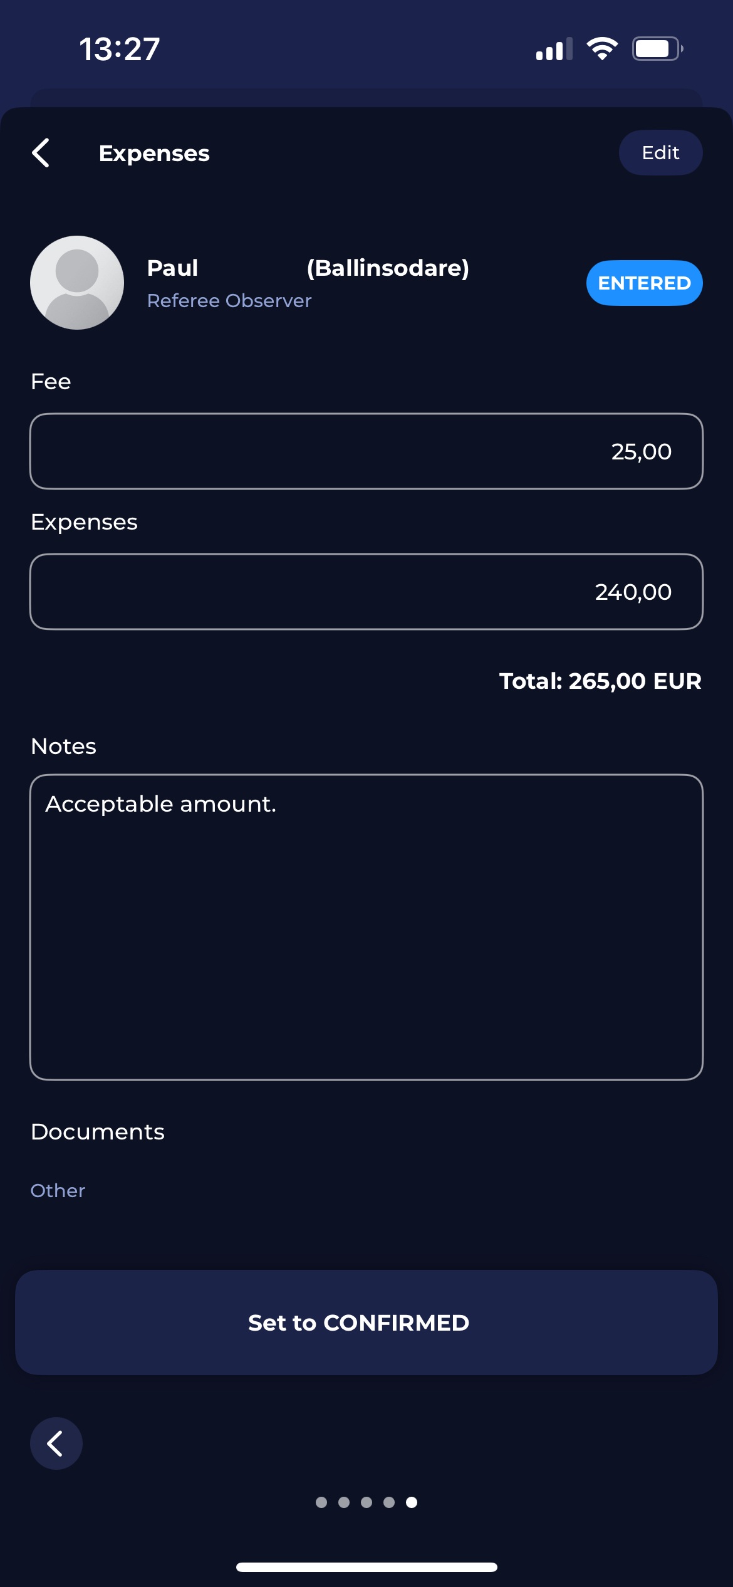Screen dimensions: 733x1587
Task: Tap the last active page indicator dot
Action: coord(412,1502)
